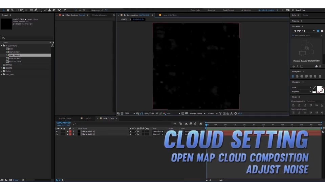Click the white fill color swatch
Viewport: 325px width, 182px height.
click(319, 88)
